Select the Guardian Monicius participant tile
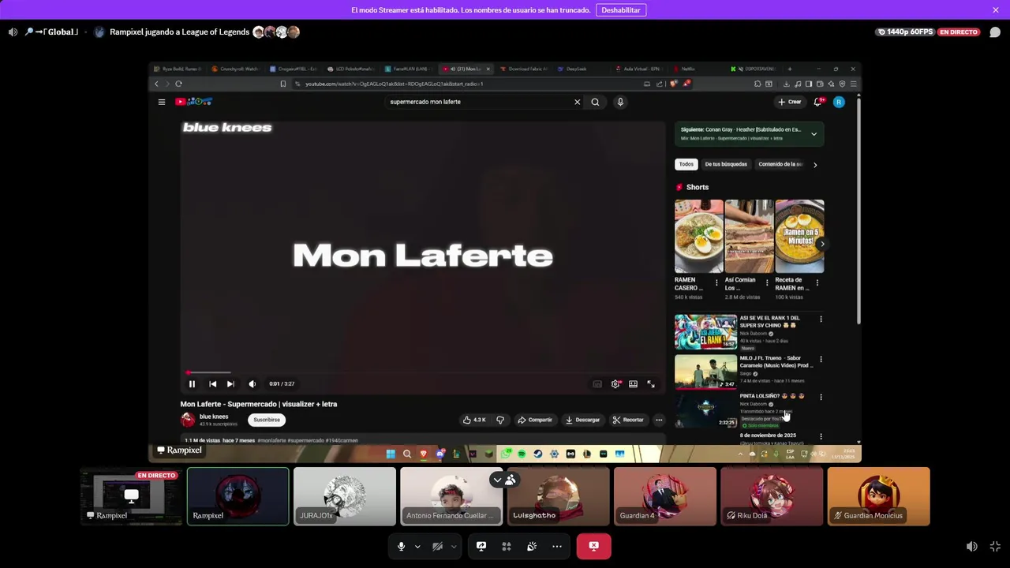1010x568 pixels. point(878,496)
